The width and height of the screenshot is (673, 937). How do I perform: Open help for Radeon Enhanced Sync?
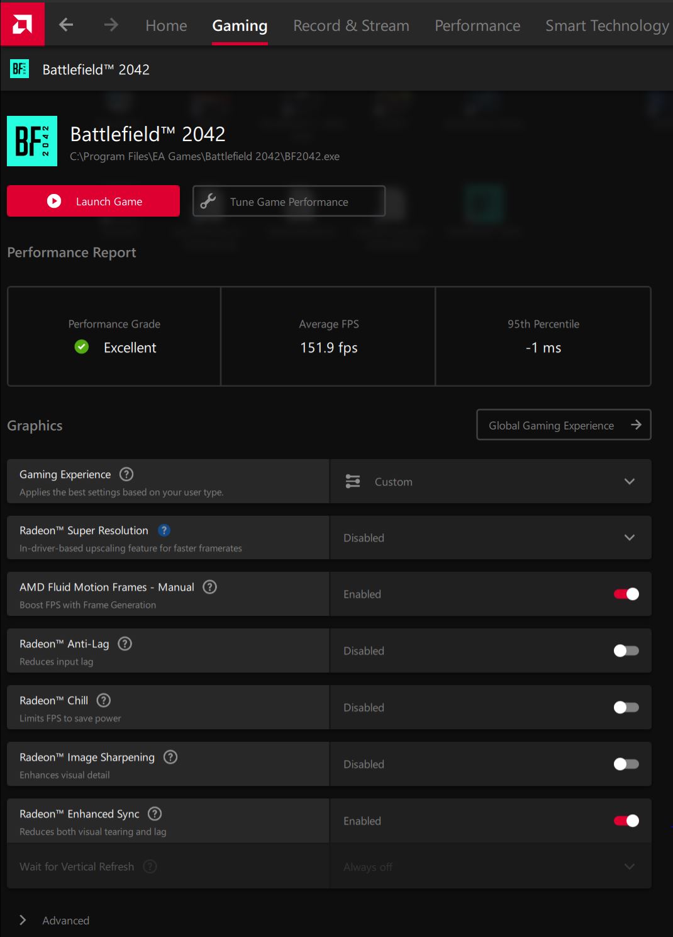[155, 814]
